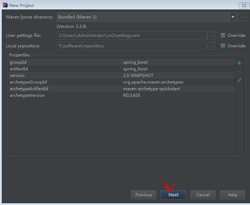This screenshot has width=250, height=205.
Task: Browse for Maven home directory
Action: pos(242,17)
